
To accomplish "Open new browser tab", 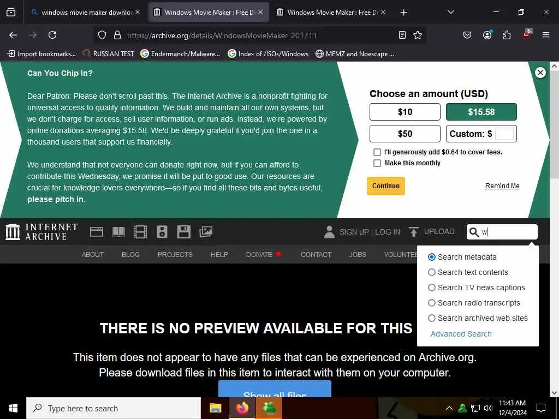I will point(403,13).
